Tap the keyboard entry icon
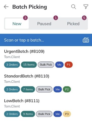92x126 pixels. tap(86, 40)
